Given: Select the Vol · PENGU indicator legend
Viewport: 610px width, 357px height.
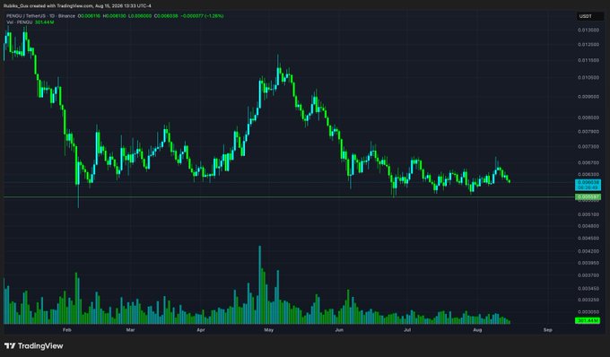Looking at the screenshot, I should [21, 22].
